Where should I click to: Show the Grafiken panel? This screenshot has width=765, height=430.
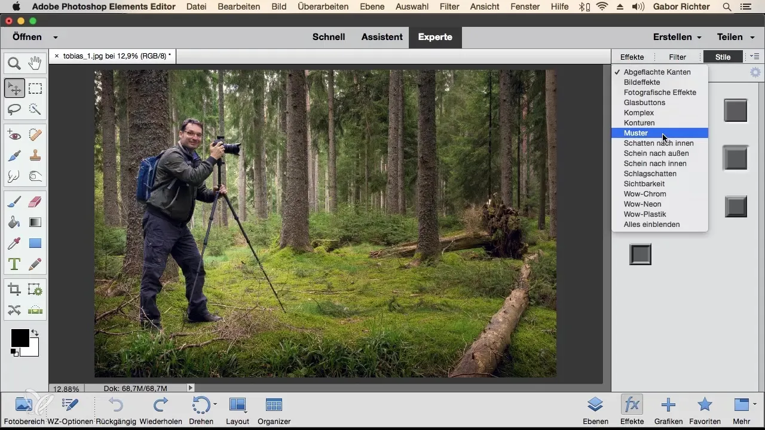click(x=668, y=411)
